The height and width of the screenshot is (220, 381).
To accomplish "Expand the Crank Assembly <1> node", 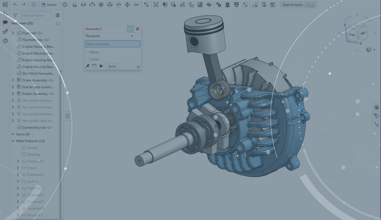I will (13, 80).
